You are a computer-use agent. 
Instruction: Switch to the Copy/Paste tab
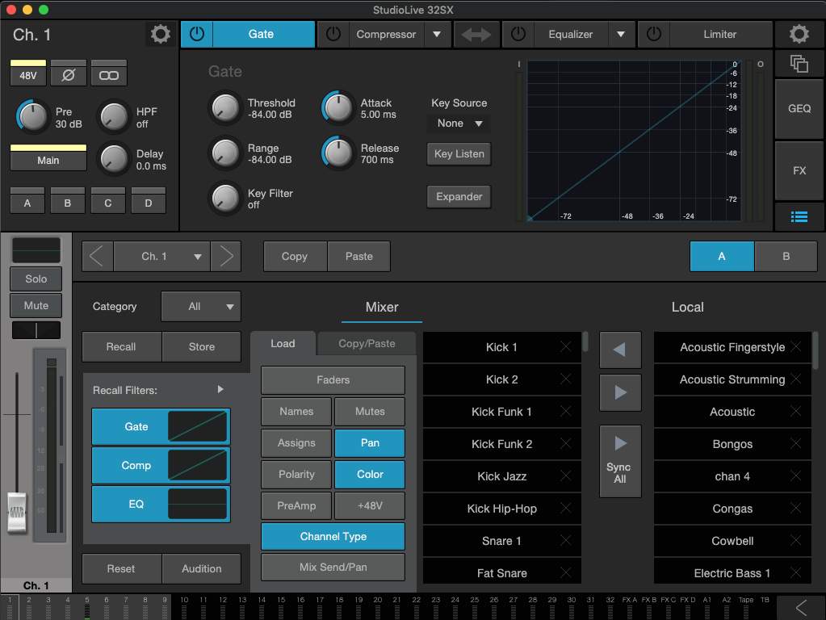pyautogui.click(x=367, y=343)
